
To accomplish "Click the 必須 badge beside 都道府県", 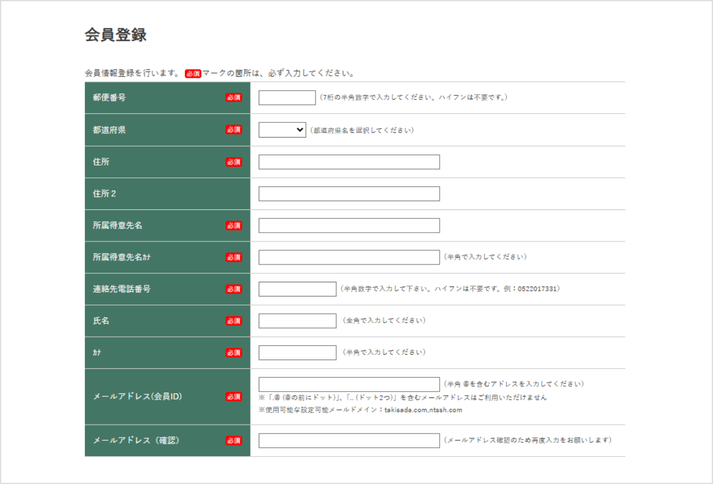I will click(x=234, y=129).
